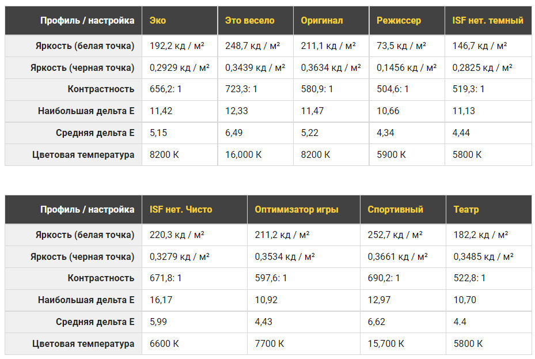Click the 252,7 кд / м² brightness cell
The height and width of the screenshot is (359, 535).
(395, 235)
